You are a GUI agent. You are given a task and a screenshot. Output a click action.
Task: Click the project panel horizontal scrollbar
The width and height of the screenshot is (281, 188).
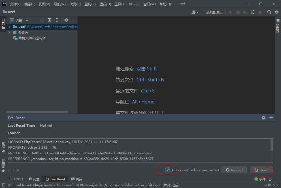click(x=37, y=112)
